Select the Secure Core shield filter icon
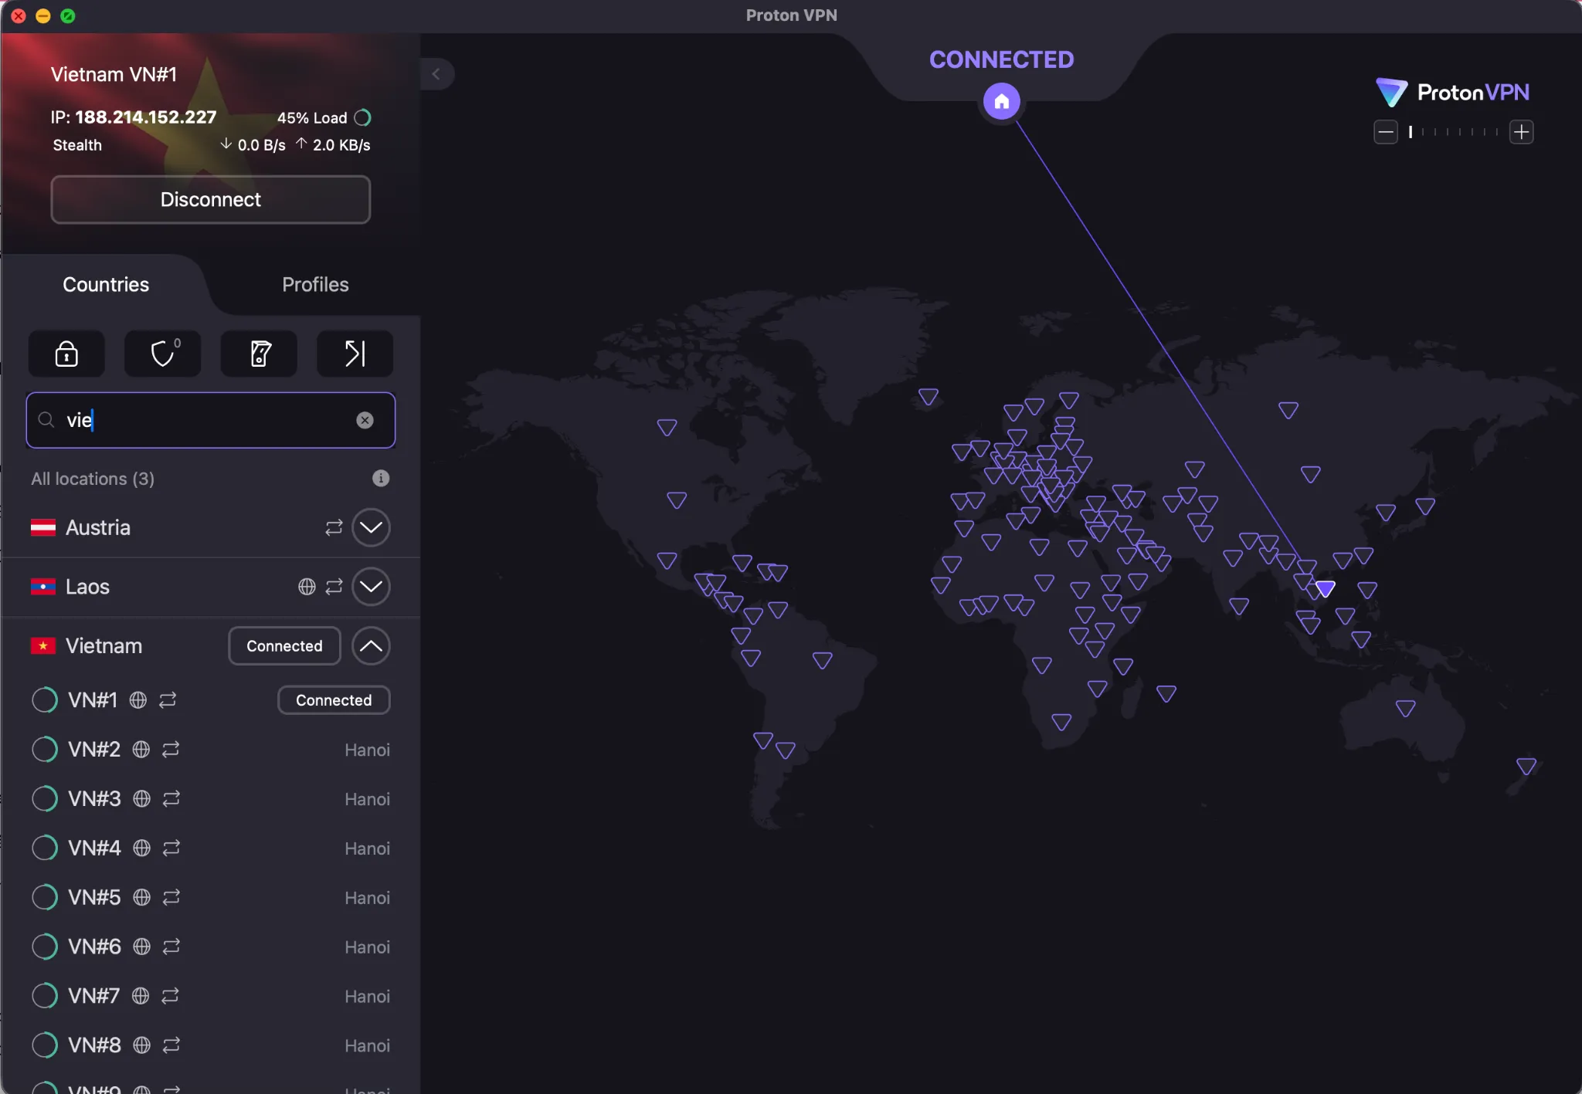 (161, 354)
